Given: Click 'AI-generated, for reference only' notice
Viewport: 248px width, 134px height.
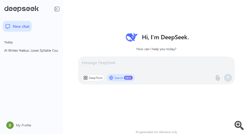Looking at the screenshot, I should (x=156, y=132).
